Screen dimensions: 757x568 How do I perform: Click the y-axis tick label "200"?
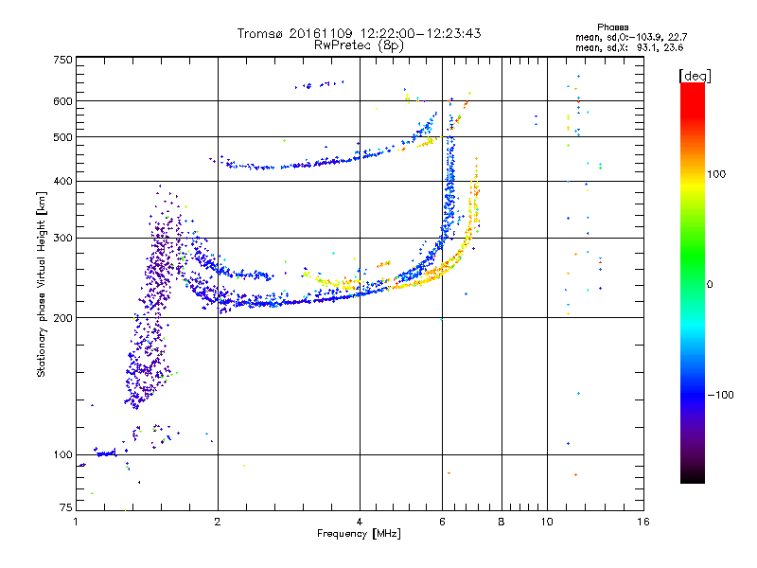point(63,318)
